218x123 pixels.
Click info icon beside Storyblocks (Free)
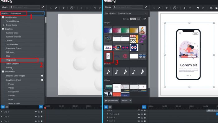(x=42, y=80)
